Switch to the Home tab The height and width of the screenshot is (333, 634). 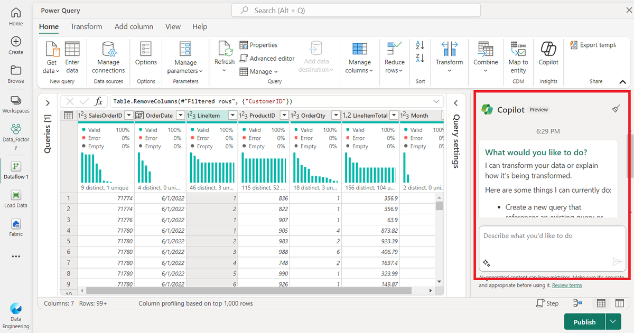49,26
